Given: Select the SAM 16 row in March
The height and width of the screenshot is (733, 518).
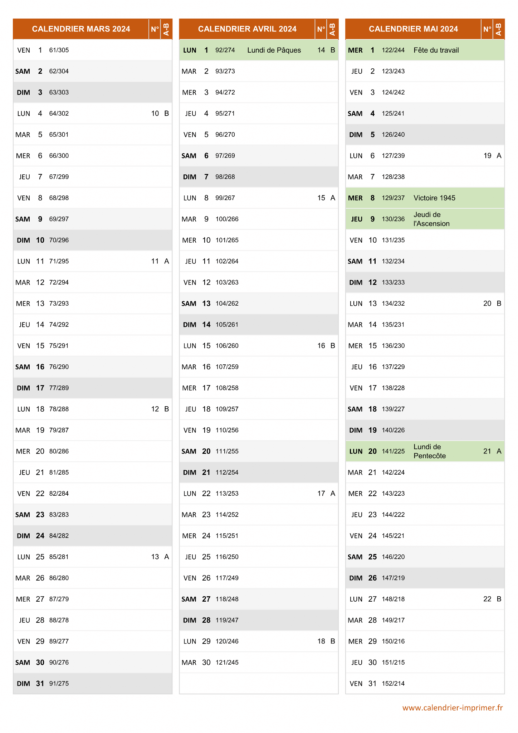Looking at the screenshot, I should pos(93,367).
